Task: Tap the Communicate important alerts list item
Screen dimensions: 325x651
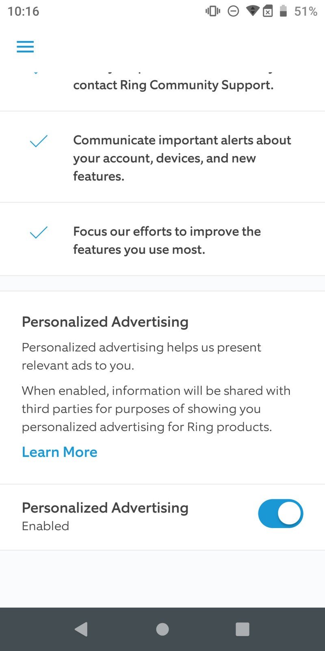Action: point(162,158)
